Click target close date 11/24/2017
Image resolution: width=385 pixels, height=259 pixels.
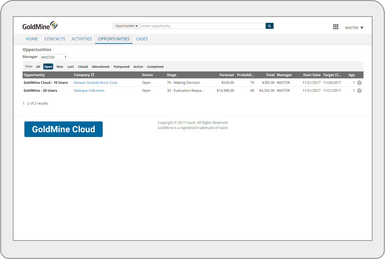[x=332, y=83]
